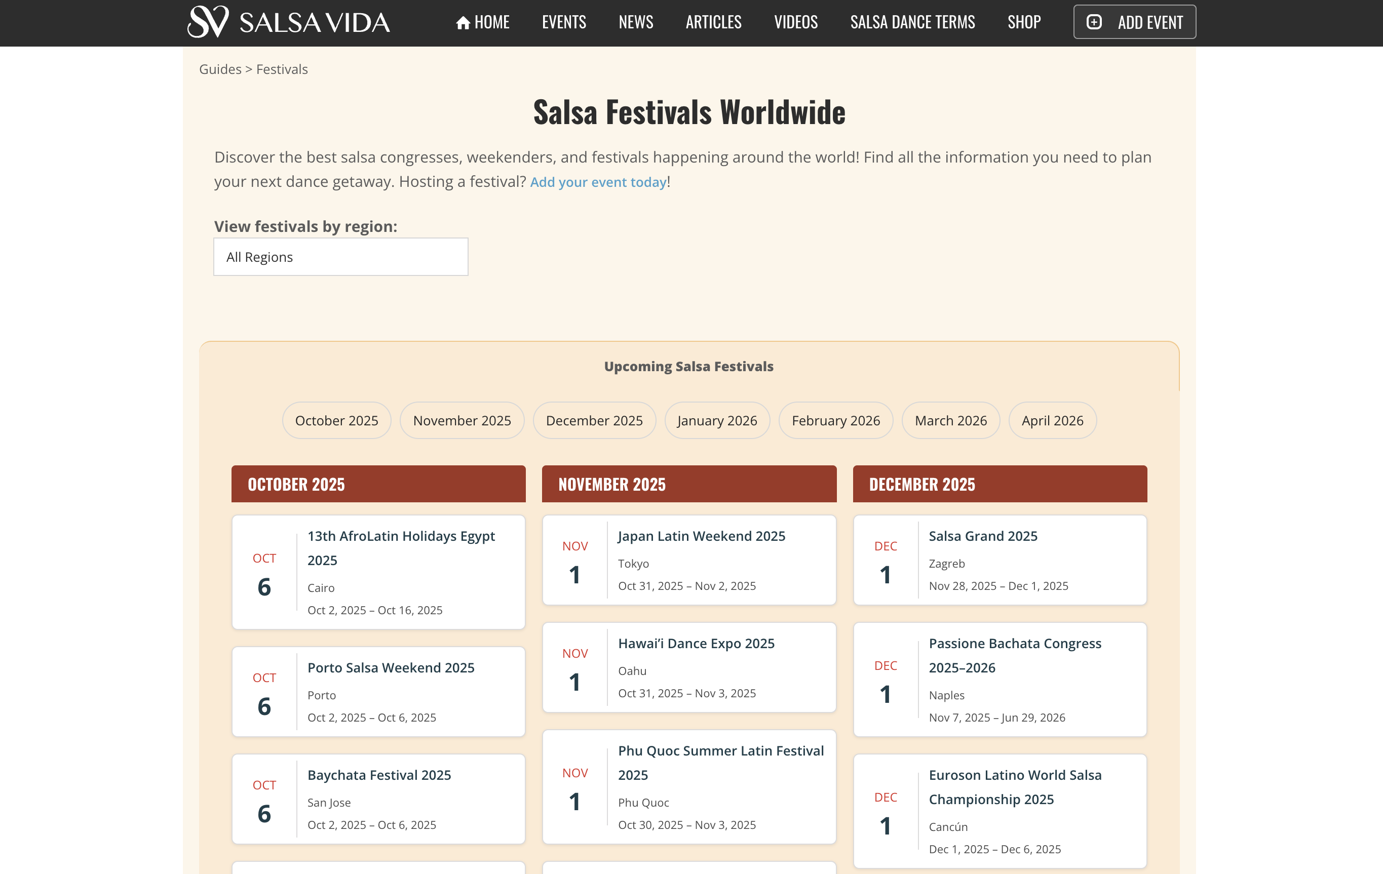Open Hawai'i Dance Expo 2025 event
Viewport: 1383px width, 874px height.
click(696, 643)
